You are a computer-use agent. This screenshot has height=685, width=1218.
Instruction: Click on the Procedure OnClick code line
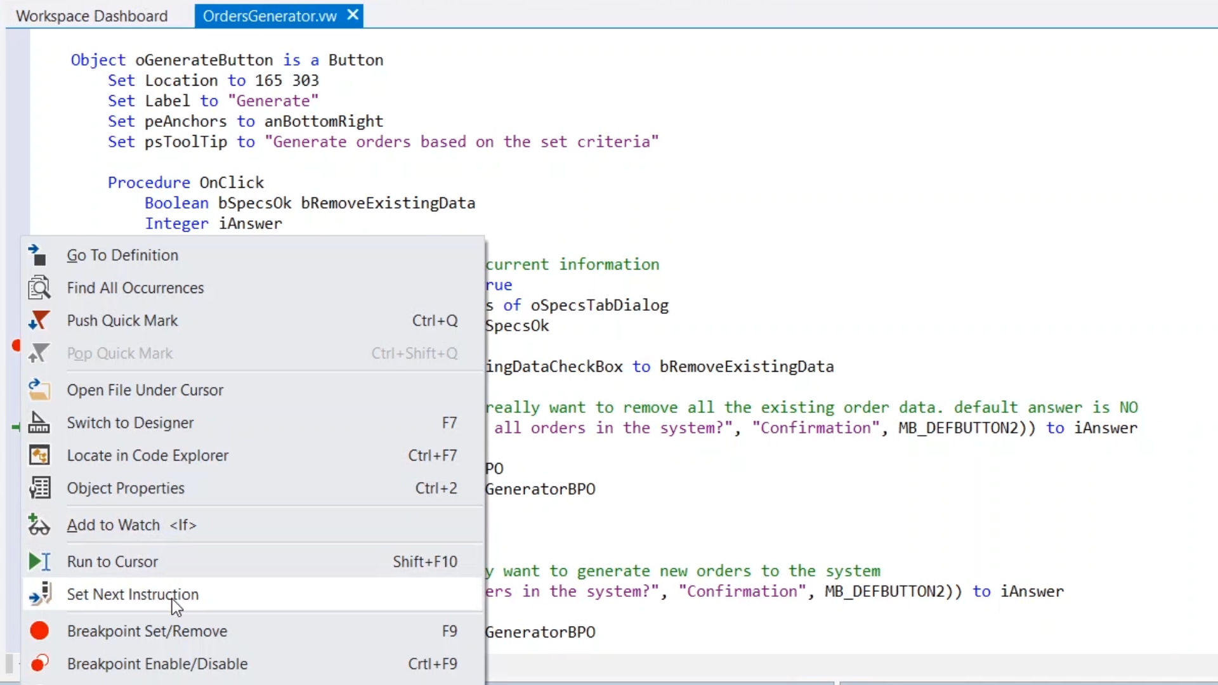click(x=185, y=183)
